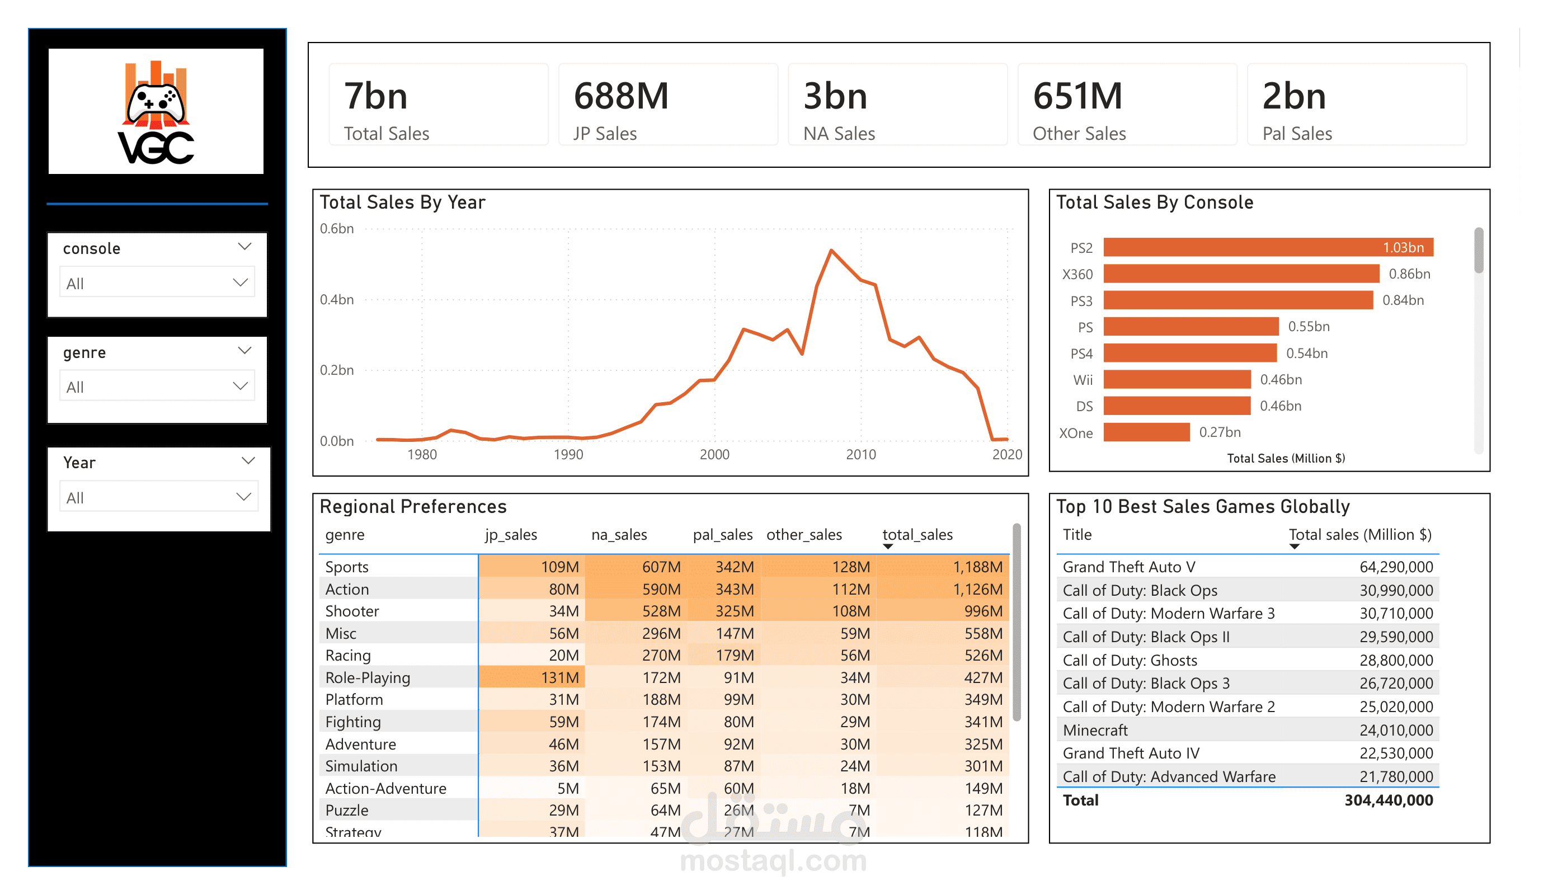
Task: Select the XOne bar in the console chart
Action: pos(1147,433)
